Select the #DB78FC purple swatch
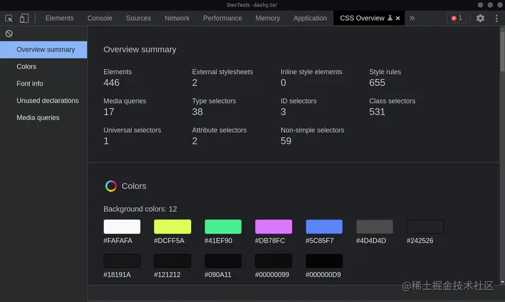This screenshot has width=505, height=302. point(274,227)
